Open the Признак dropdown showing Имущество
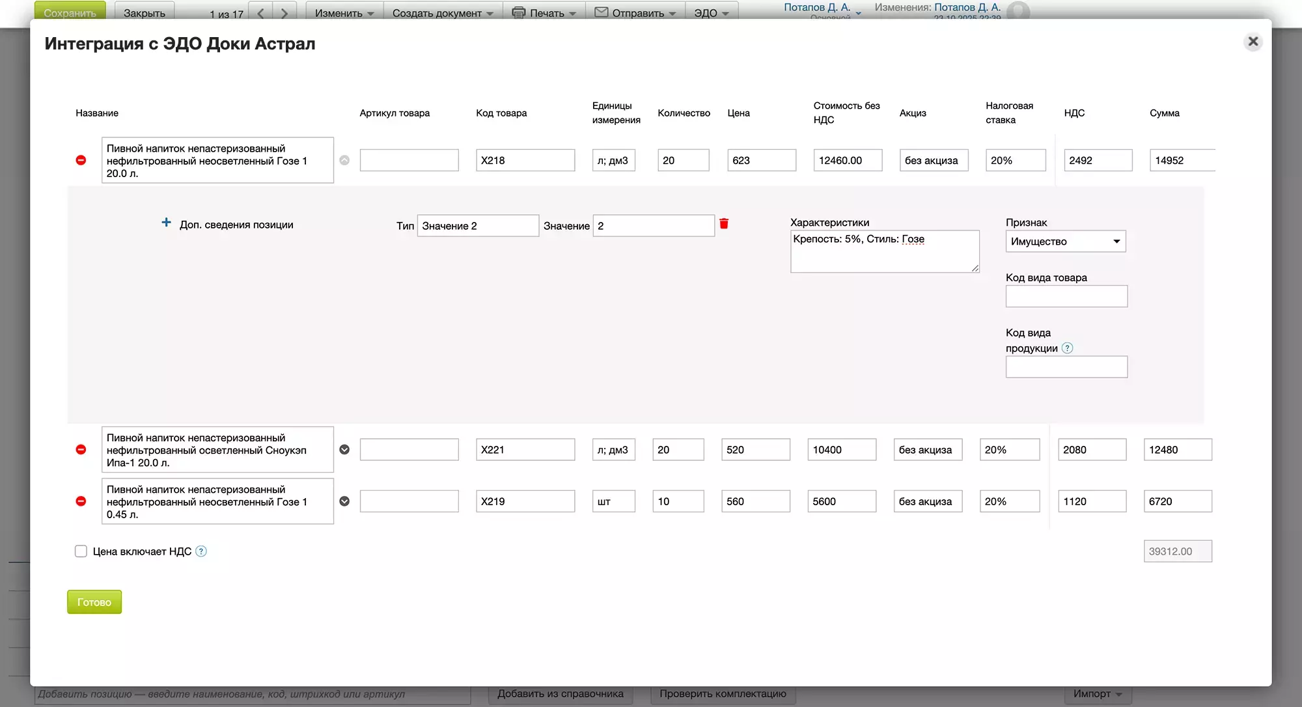This screenshot has width=1302, height=707. point(1065,242)
